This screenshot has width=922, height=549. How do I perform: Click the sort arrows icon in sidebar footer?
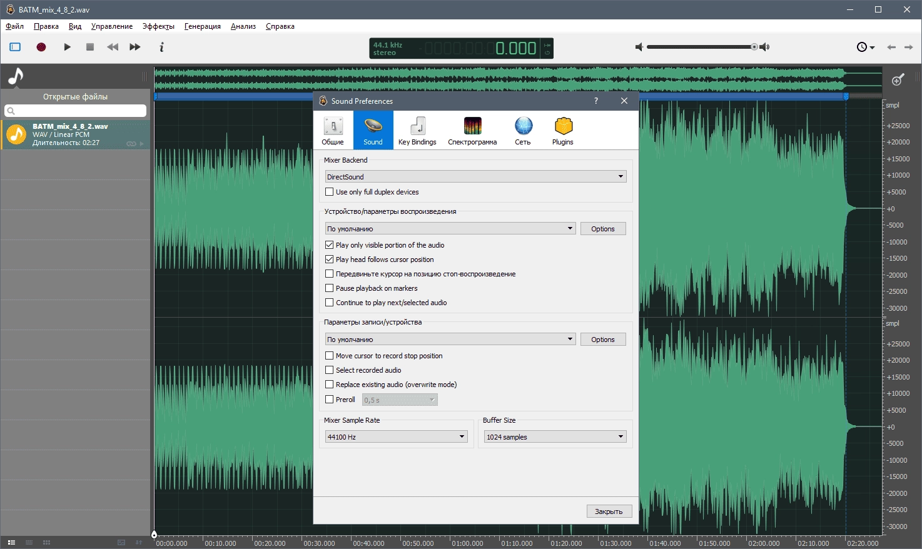(x=139, y=542)
